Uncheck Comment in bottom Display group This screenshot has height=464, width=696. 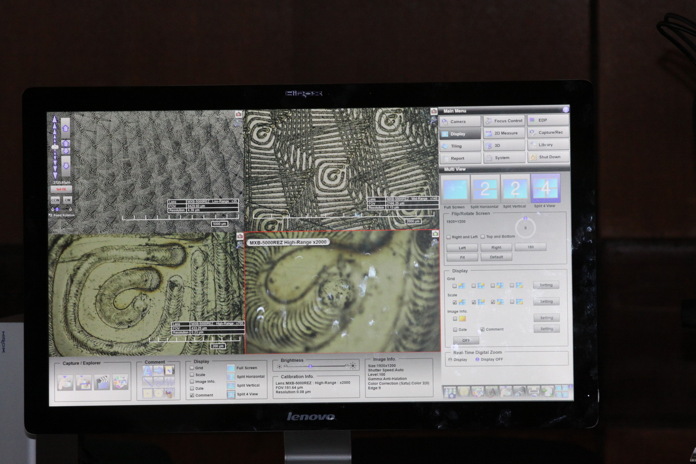192,395
